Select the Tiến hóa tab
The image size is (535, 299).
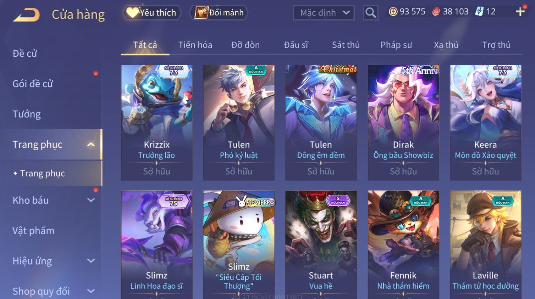[195, 45]
